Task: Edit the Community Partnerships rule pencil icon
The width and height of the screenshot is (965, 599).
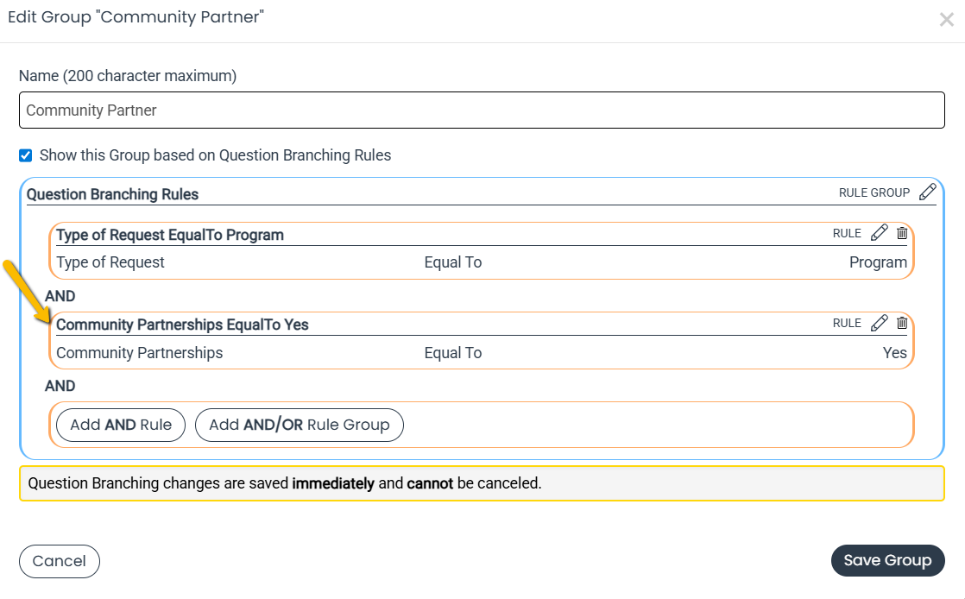Action: click(x=880, y=323)
